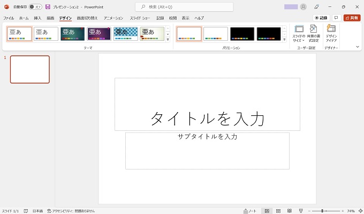Image resolution: width=364 pixels, height=214 pixels.
Task: Select the デザイン tab
Action: 65,18
